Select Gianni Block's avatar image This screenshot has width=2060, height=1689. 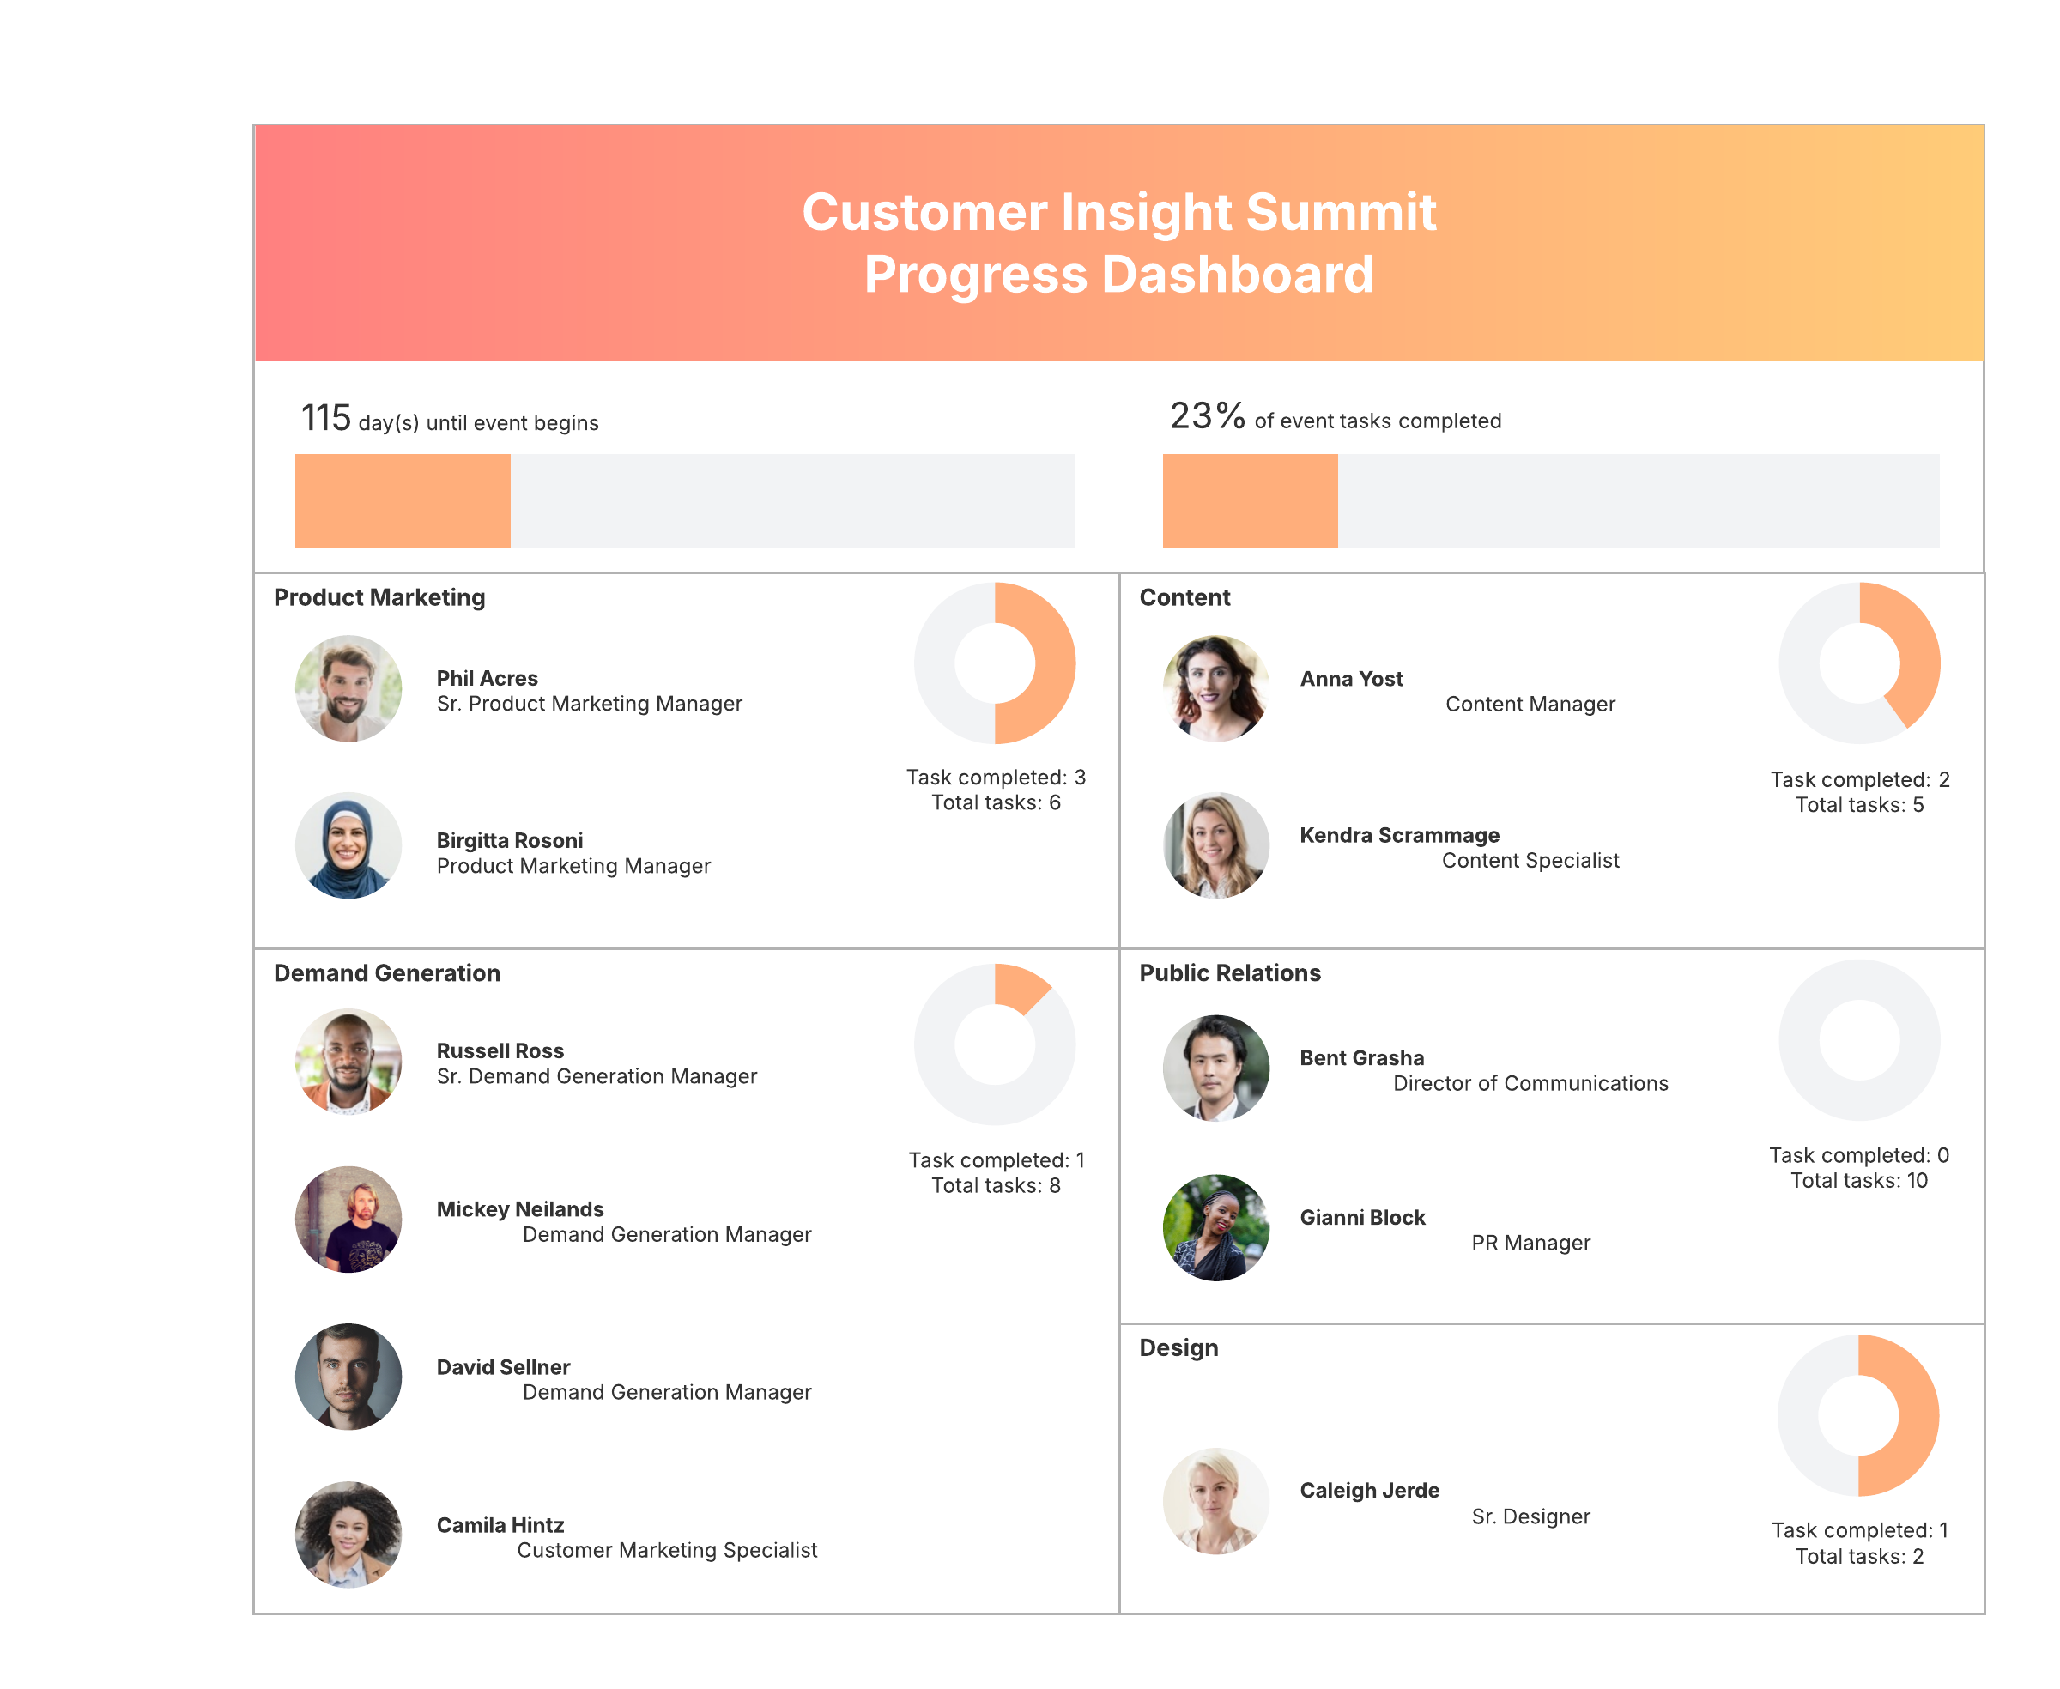point(1215,1228)
